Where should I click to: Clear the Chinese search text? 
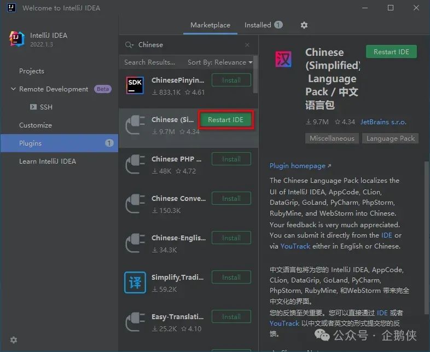pyautogui.click(x=247, y=45)
